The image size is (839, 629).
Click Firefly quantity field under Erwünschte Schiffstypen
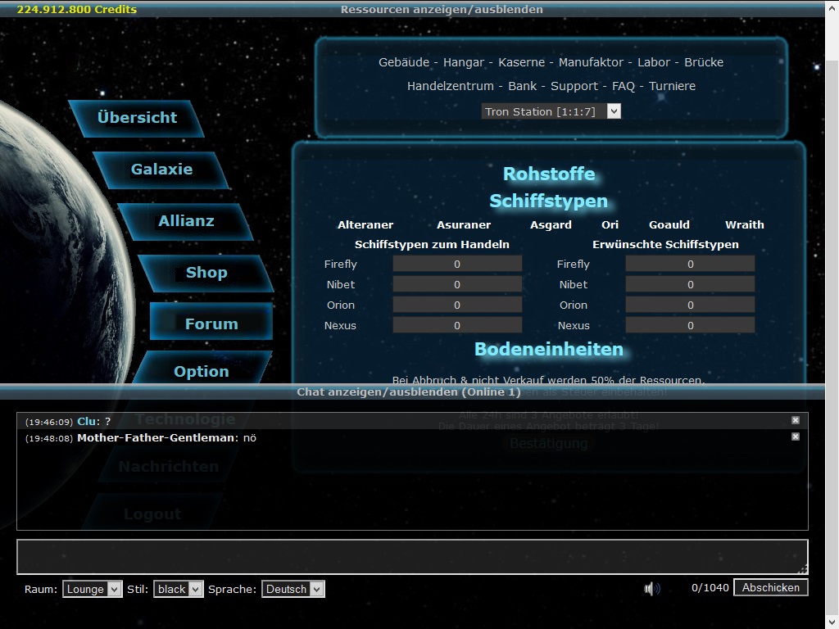pyautogui.click(x=690, y=264)
